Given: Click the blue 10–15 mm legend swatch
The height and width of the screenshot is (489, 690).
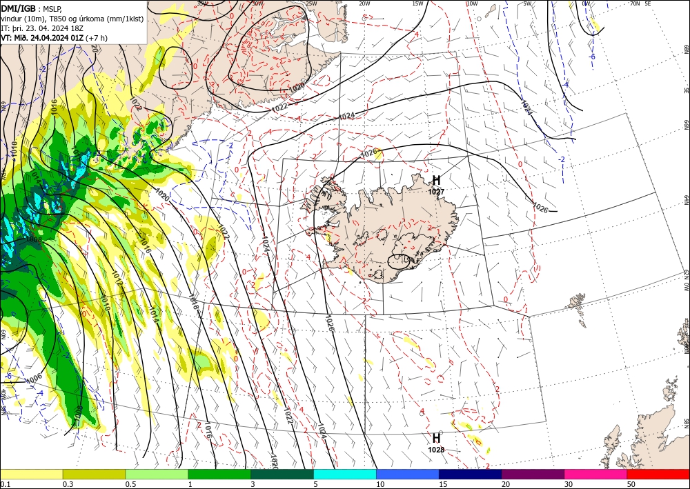Looking at the screenshot, I should [408, 474].
